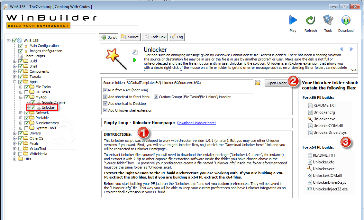Select the Supplementary tree item

pos(47,123)
